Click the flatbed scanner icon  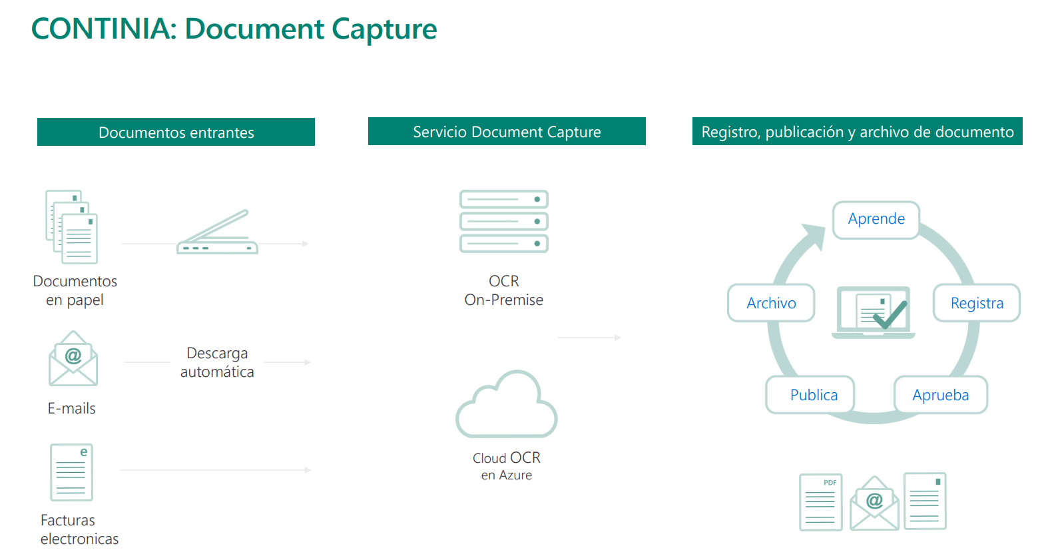[x=217, y=232]
